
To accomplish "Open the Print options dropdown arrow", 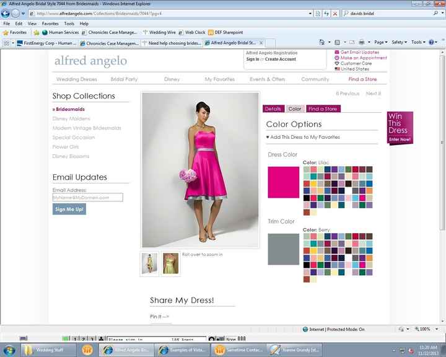I will pos(369,42).
